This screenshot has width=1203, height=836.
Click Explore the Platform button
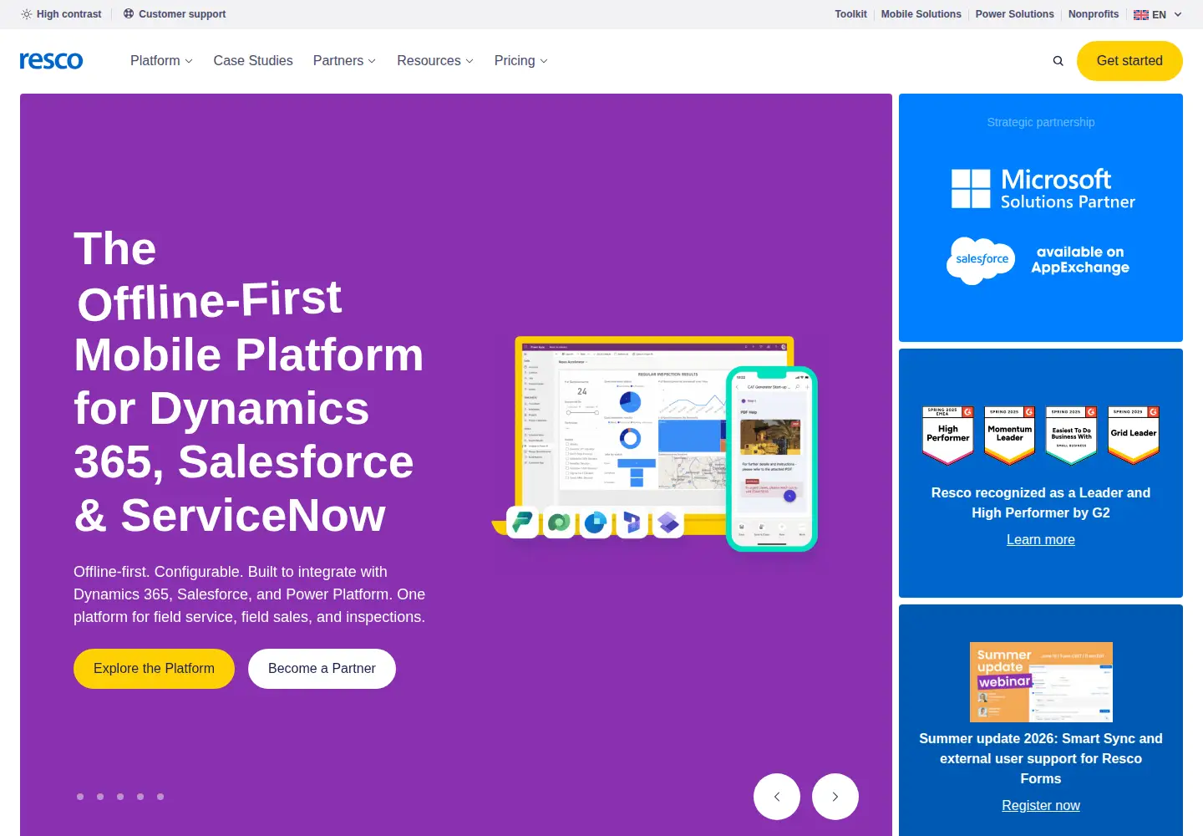154,669
